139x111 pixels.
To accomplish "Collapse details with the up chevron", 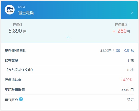I will [68, 37].
